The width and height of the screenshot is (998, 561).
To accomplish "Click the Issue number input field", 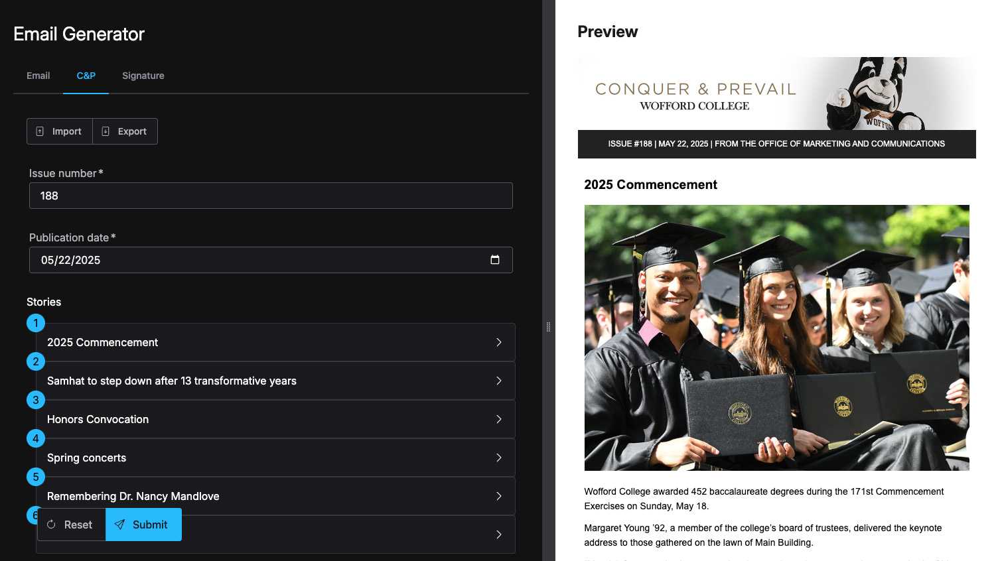I will 271,196.
